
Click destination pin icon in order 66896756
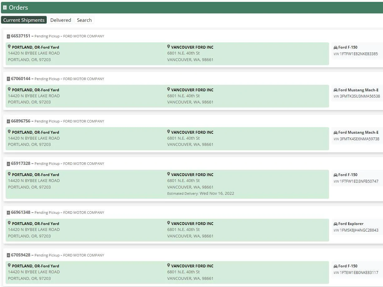[x=168, y=132]
